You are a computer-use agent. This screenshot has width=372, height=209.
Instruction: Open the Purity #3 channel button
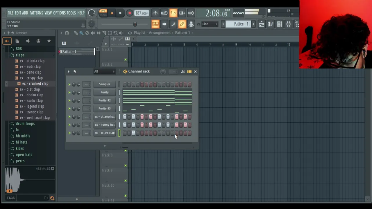point(104,109)
